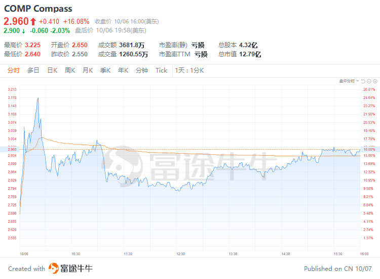This screenshot has height=279, width=380.
Task: Click the 富途牛牛 brand name in footer
Action: coord(77,268)
